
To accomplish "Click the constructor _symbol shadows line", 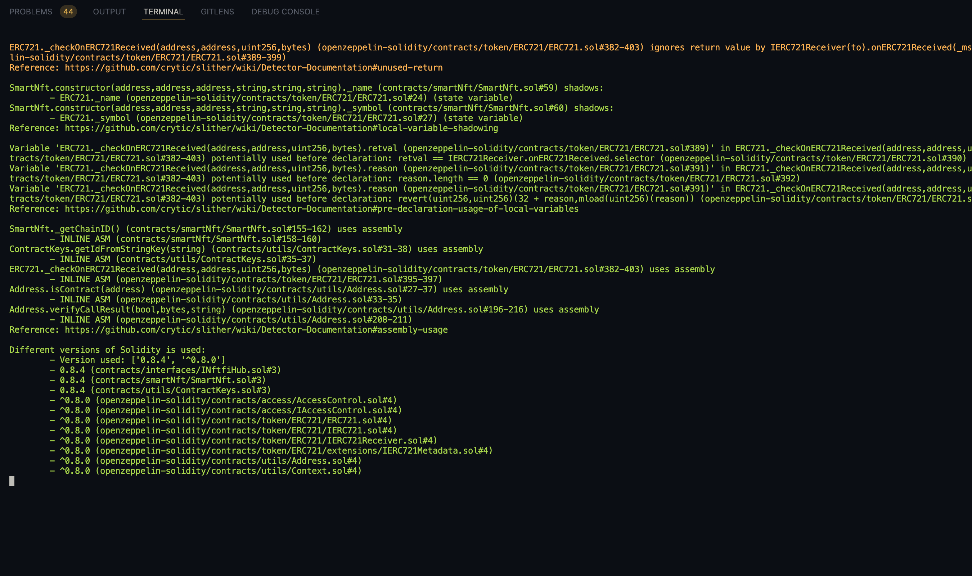I will [312, 108].
